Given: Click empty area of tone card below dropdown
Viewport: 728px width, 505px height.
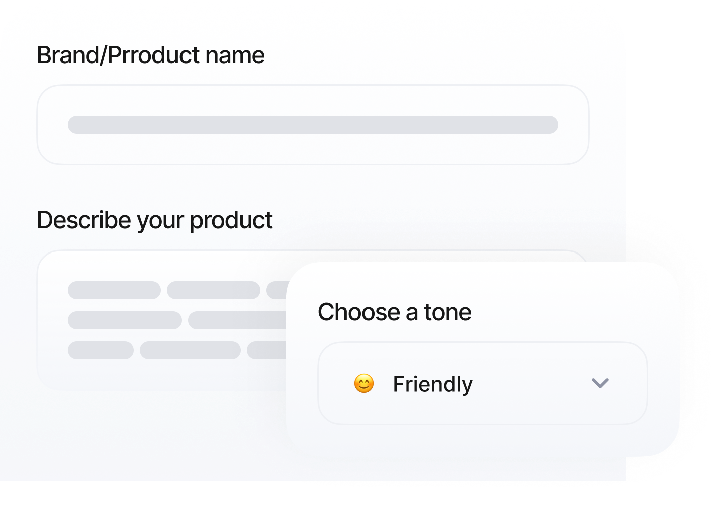Looking at the screenshot, I should click(x=481, y=441).
